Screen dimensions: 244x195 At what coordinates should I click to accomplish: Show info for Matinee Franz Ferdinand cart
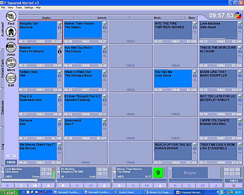coord(59,52)
